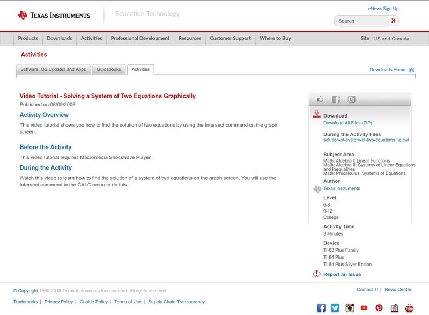Click the Downloads Home house icon

(411, 70)
